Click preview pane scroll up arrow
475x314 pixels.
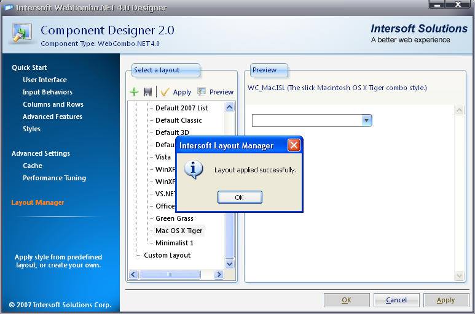click(x=459, y=110)
